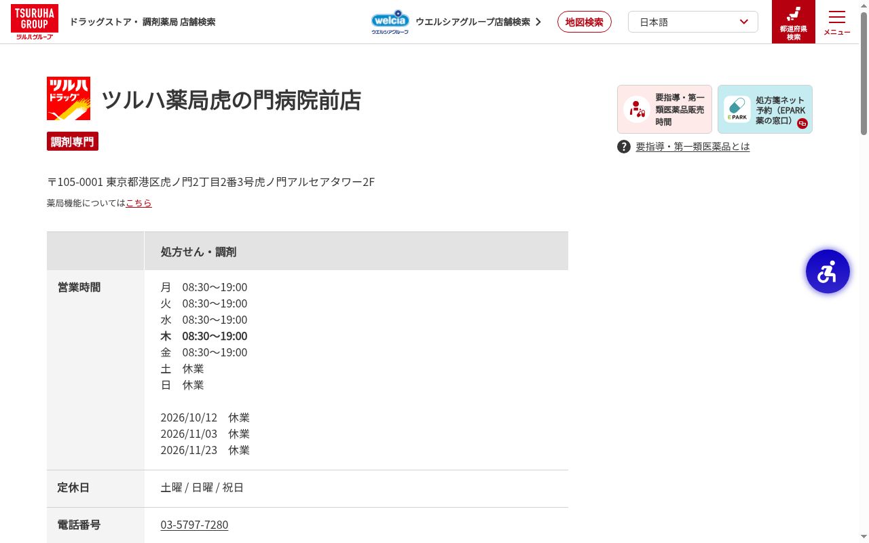This screenshot has height=543, width=869.
Task: Click the 土 休業 Saturday row
Action: pos(182,369)
